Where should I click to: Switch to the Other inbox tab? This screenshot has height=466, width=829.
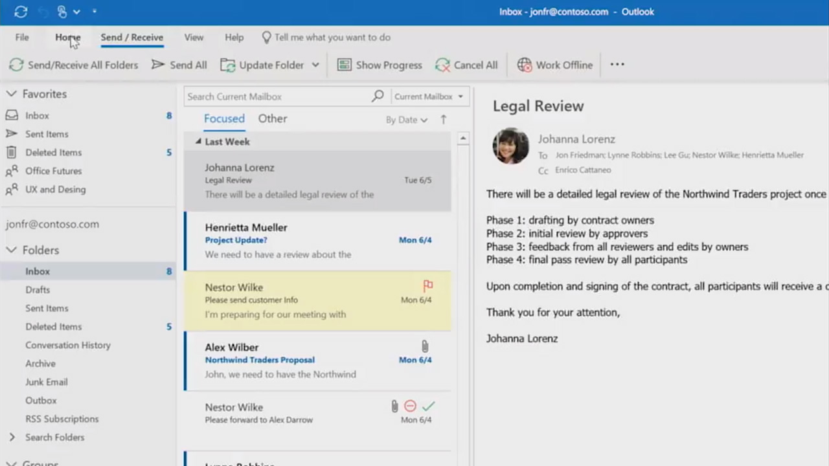click(272, 118)
